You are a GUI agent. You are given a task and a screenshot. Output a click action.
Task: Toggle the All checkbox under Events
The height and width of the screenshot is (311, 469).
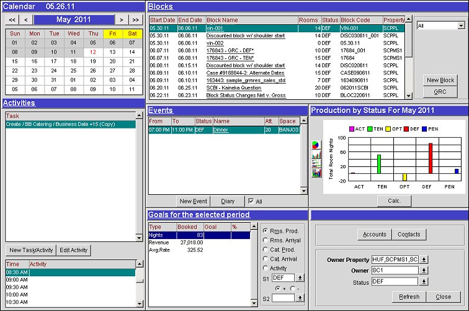(251, 201)
